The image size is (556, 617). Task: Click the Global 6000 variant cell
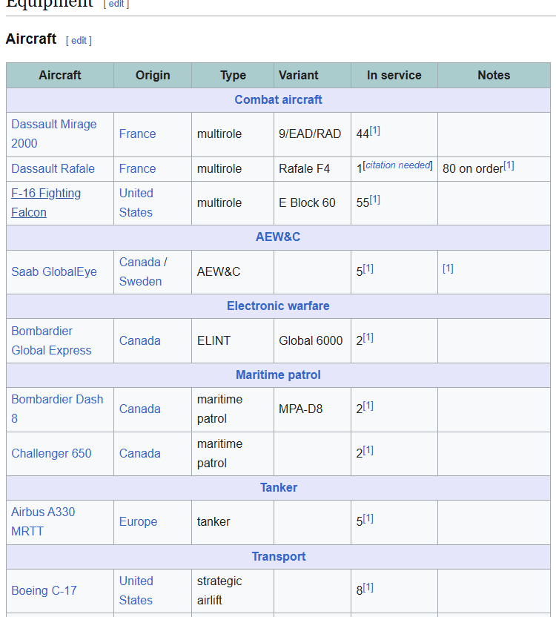[x=312, y=341]
